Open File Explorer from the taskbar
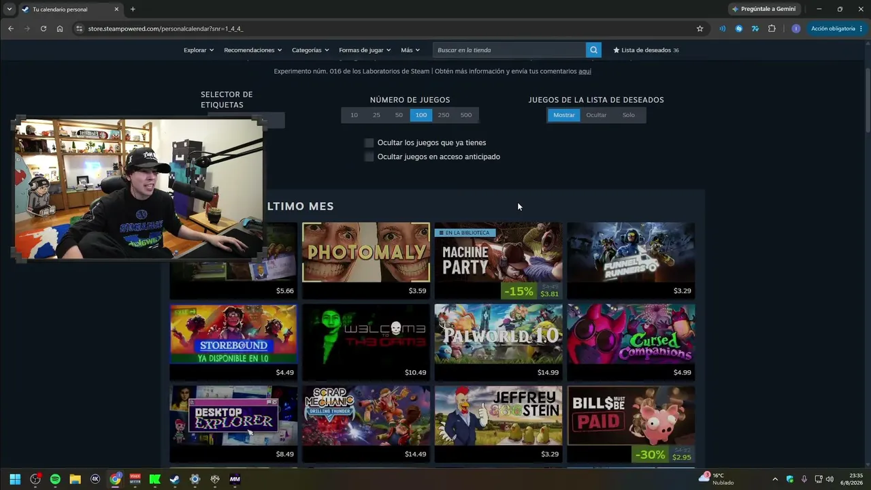This screenshot has width=871, height=490. click(x=75, y=479)
